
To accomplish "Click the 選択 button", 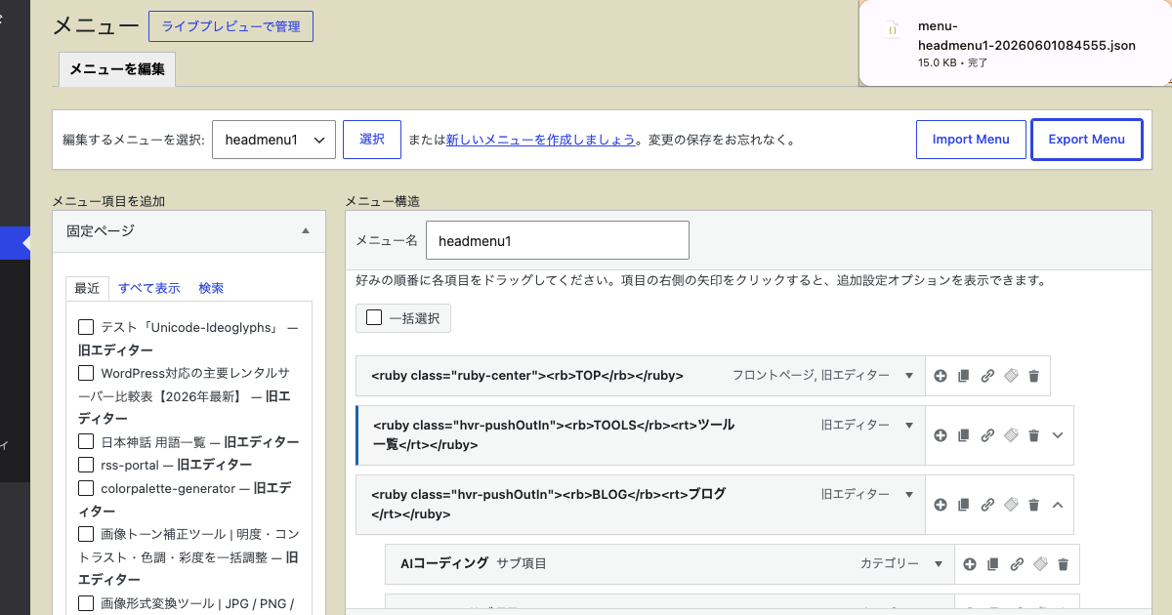I will click(372, 140).
